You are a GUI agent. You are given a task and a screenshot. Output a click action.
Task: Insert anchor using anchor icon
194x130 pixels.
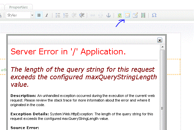point(108,15)
